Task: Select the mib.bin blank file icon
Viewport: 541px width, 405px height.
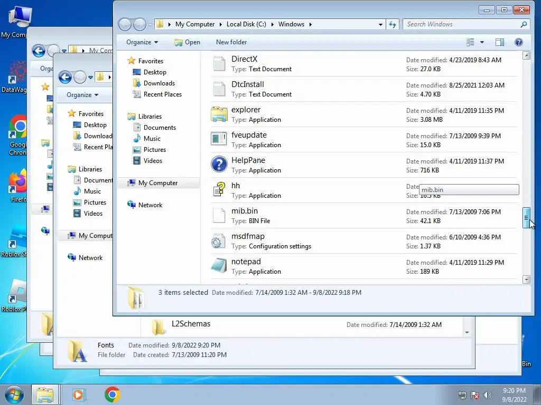Action: pos(219,215)
